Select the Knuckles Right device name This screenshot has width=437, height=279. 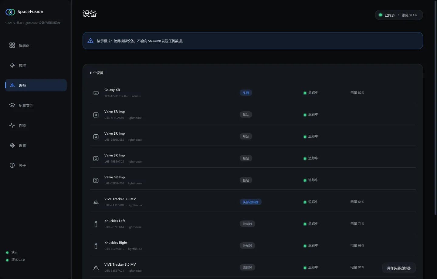(x=116, y=243)
